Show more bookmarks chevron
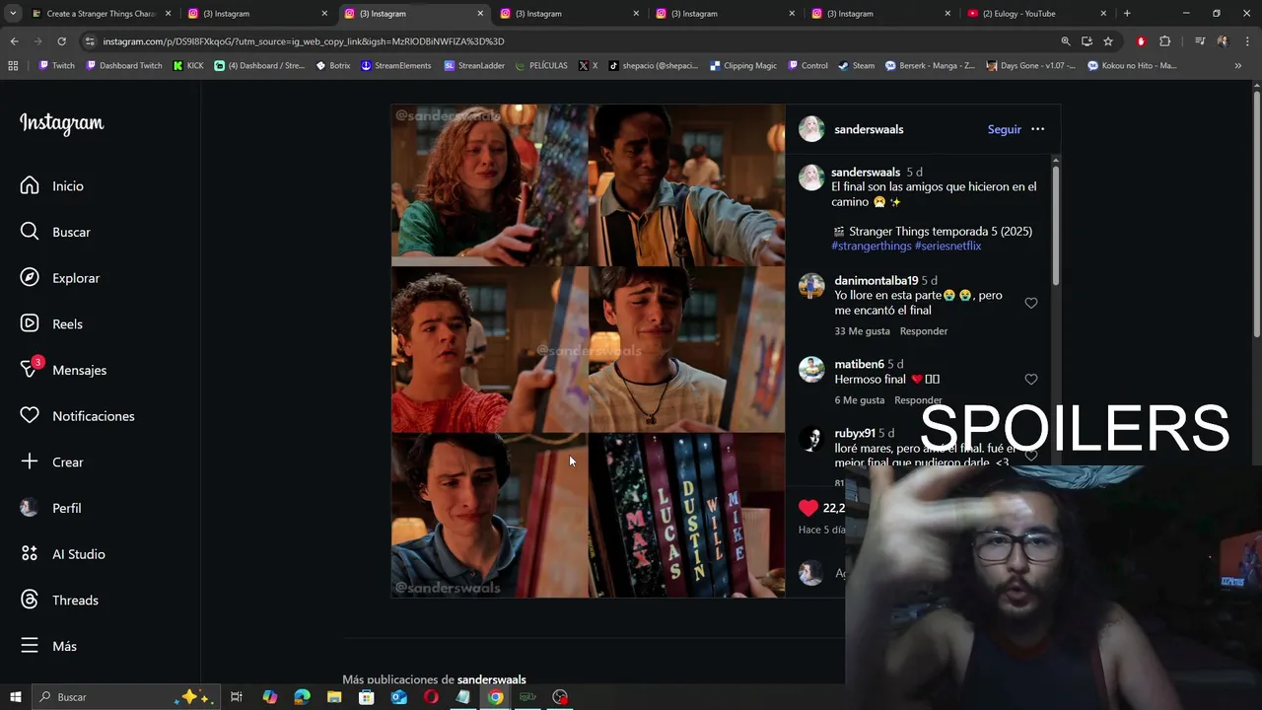 click(x=1237, y=66)
